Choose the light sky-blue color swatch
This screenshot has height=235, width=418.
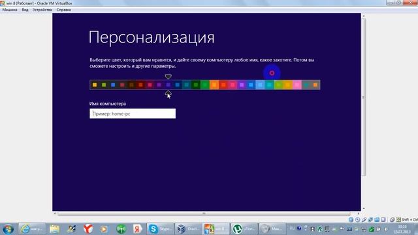tap(260, 85)
